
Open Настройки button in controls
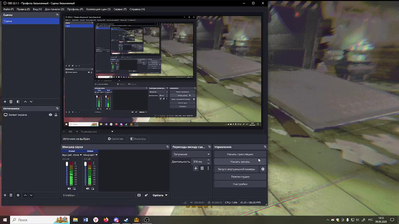[240, 184]
